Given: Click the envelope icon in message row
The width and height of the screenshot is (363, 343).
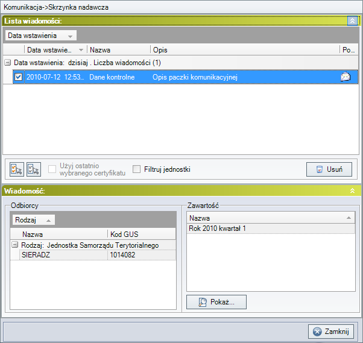Looking at the screenshot, I should click(346, 77).
